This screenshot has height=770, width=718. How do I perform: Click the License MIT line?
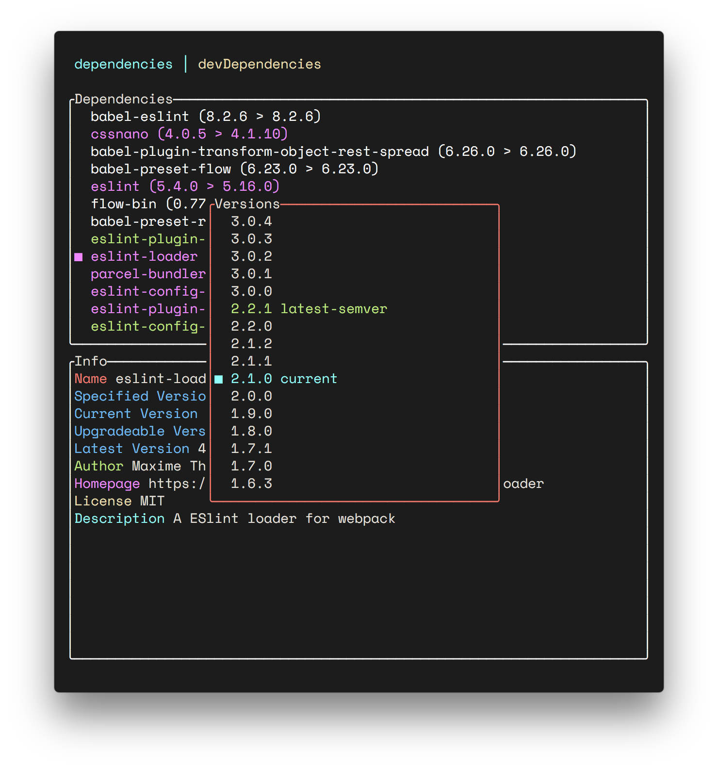click(119, 501)
